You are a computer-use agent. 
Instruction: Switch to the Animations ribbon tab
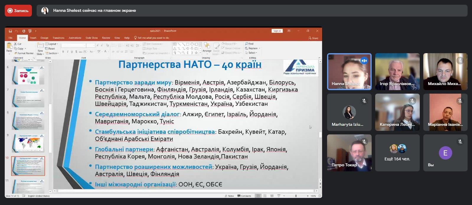pos(75,38)
